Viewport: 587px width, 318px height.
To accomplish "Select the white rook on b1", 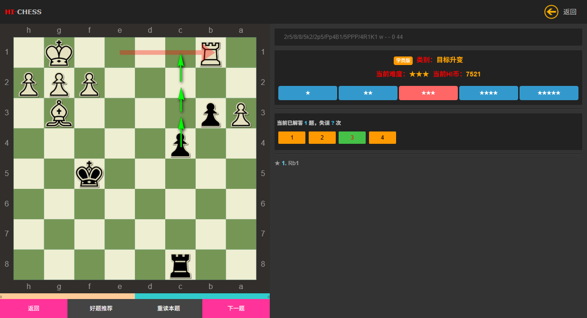I will tap(210, 53).
